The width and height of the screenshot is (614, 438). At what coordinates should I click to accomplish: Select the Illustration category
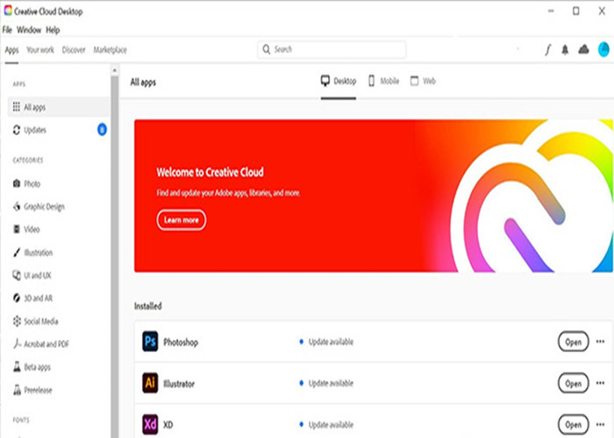32,252
